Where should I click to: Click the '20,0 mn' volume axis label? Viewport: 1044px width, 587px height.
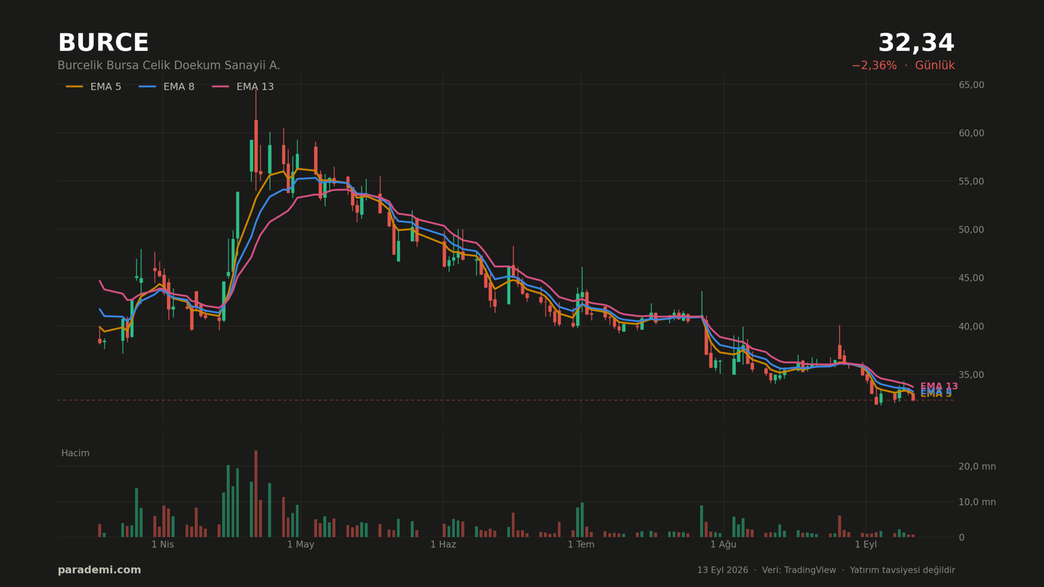977,466
